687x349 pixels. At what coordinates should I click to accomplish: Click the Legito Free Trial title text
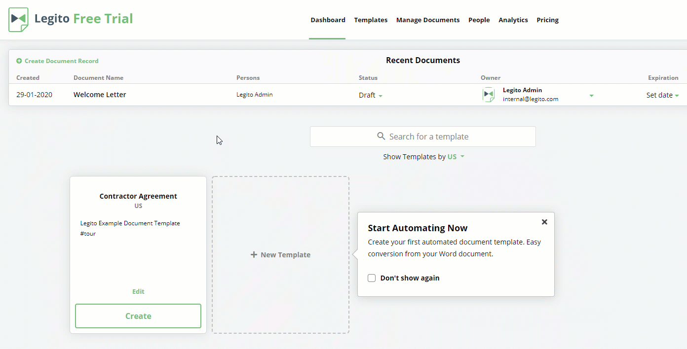84,19
